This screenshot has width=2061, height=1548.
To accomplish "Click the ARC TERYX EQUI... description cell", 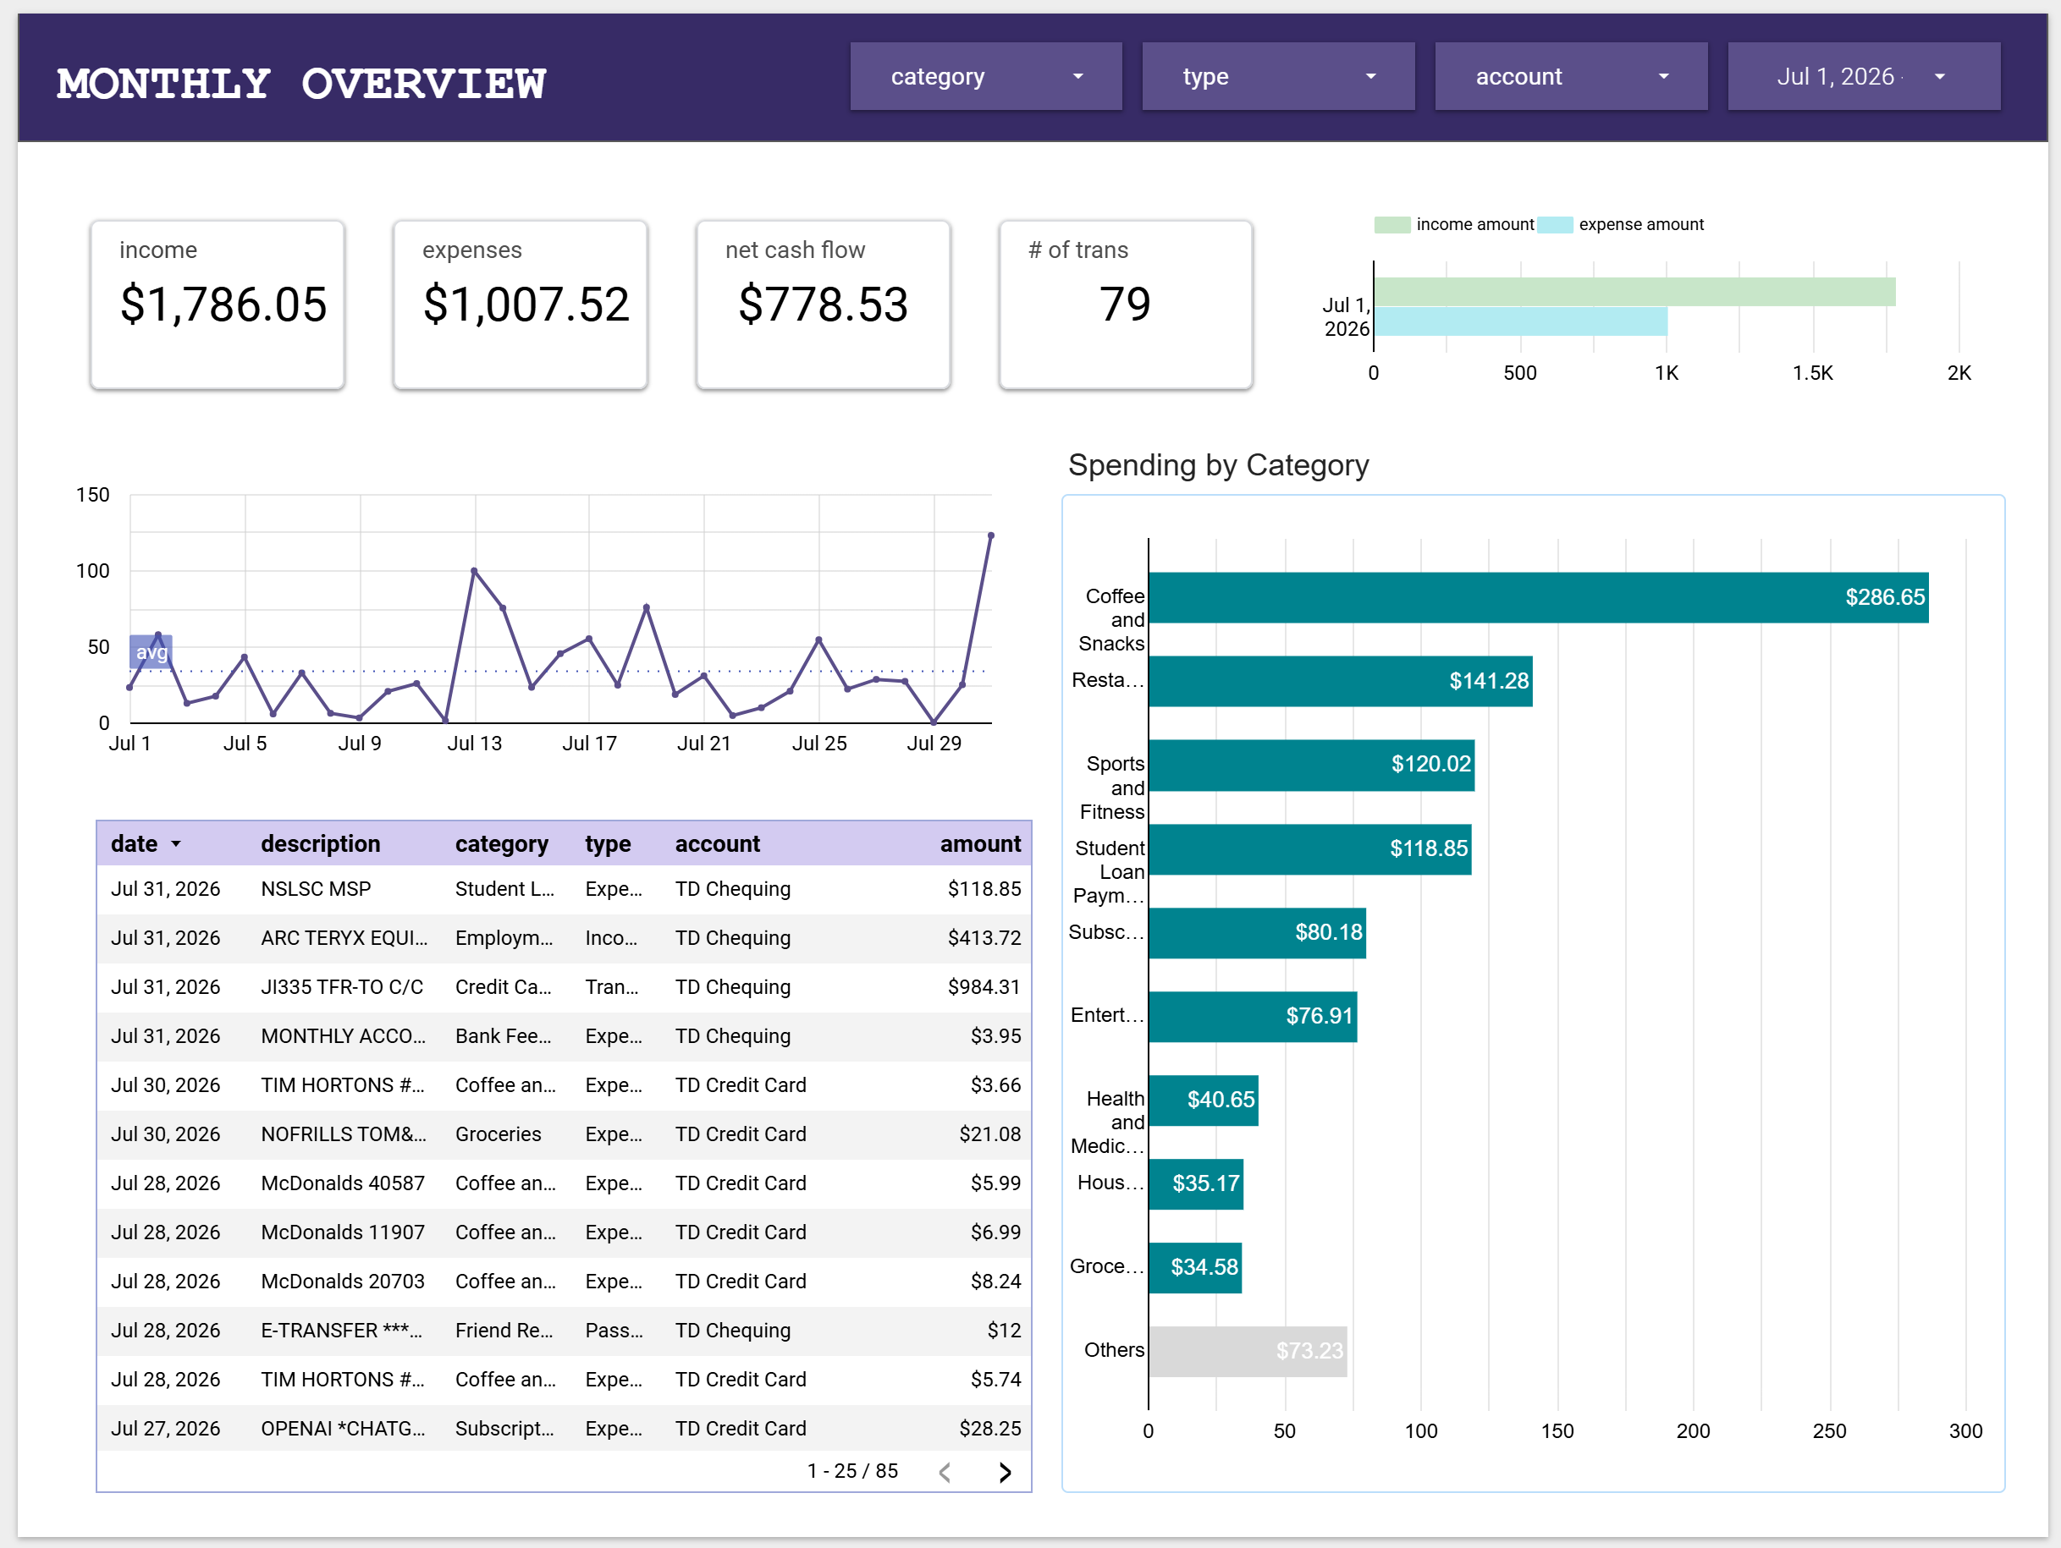I will point(344,938).
